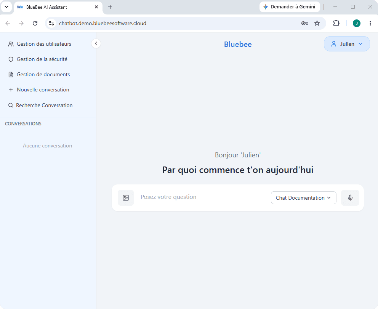Click the CONVERSATIONS section header
The image size is (378, 309).
pyautogui.click(x=23, y=124)
